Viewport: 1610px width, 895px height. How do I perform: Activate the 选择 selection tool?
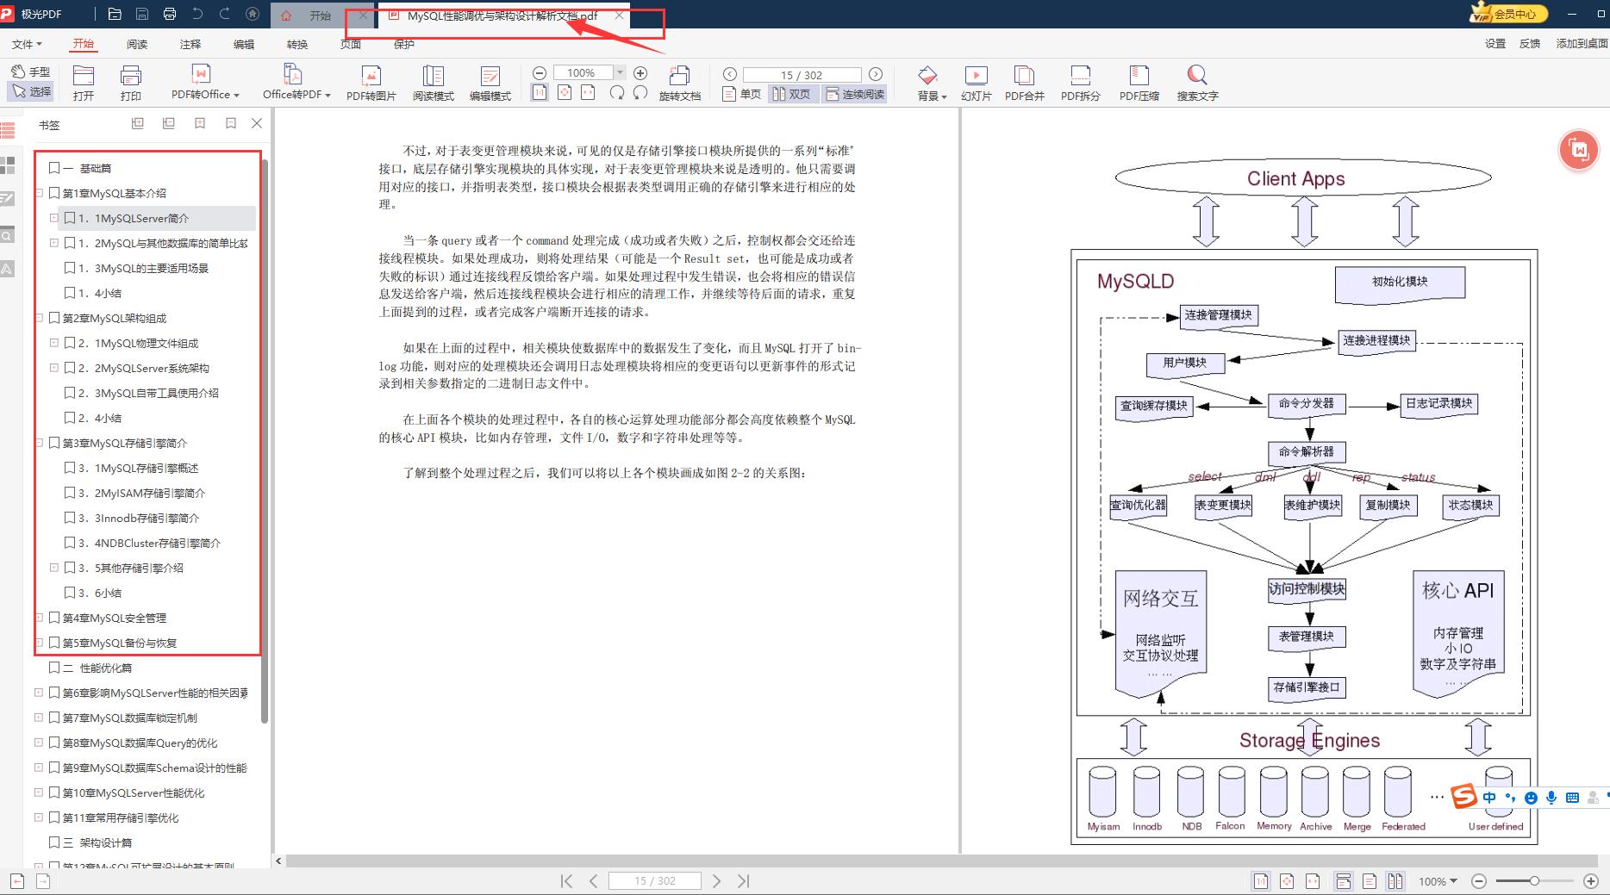(30, 90)
